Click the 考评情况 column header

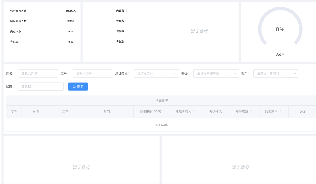pyautogui.click(x=215, y=112)
